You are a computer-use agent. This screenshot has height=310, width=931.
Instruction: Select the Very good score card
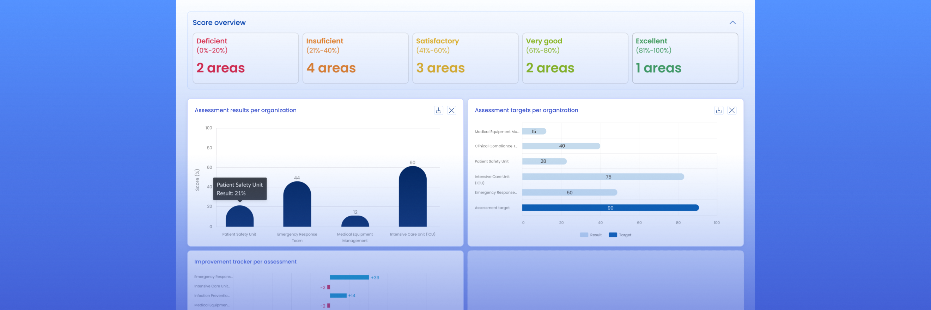pyautogui.click(x=575, y=58)
